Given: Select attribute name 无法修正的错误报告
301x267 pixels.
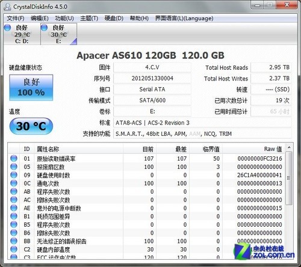Looking at the screenshot, I should click(x=61, y=241).
